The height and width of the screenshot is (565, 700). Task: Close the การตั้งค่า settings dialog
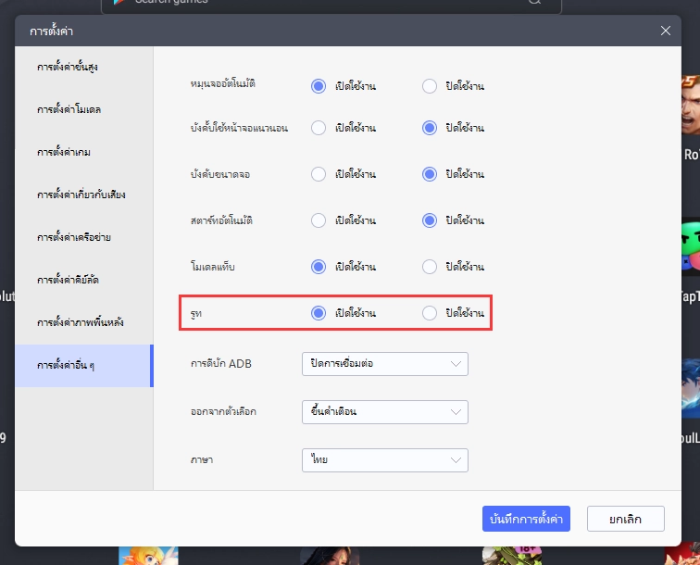tap(666, 31)
